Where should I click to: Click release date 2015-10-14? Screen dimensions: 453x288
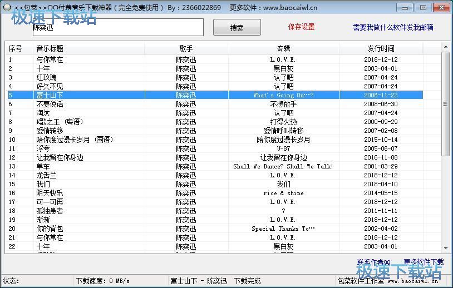381,140
